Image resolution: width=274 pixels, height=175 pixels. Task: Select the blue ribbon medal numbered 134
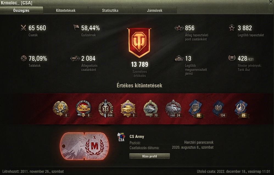219,109
